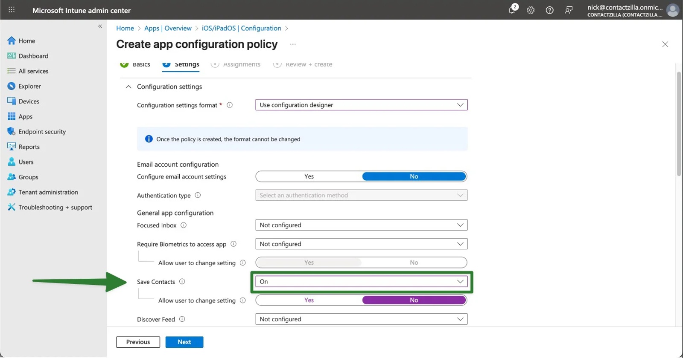Image resolution: width=683 pixels, height=358 pixels.
Task: Close the Create app configuration policy pane
Action: point(665,44)
